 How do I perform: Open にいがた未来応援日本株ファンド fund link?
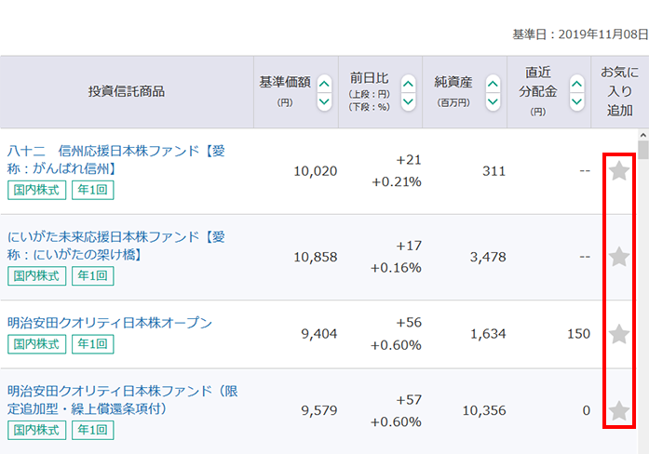[115, 246]
